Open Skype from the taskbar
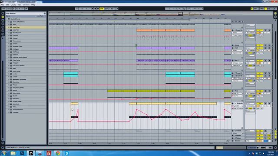Image resolution: width=278 pixels, height=156 pixels. pos(67,153)
